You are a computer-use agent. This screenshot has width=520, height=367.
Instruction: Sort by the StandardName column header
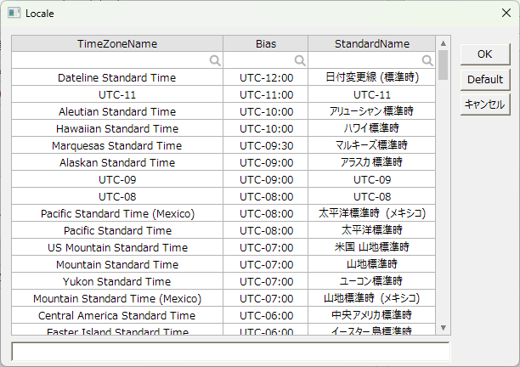372,43
